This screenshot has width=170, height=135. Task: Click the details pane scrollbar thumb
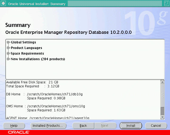[162, 95]
